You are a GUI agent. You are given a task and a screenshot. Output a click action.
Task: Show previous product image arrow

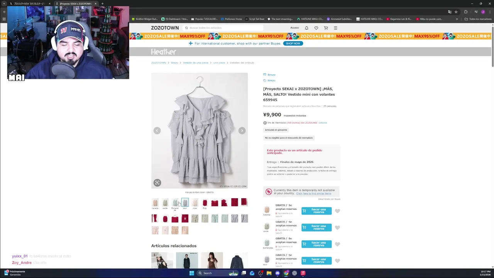157,131
